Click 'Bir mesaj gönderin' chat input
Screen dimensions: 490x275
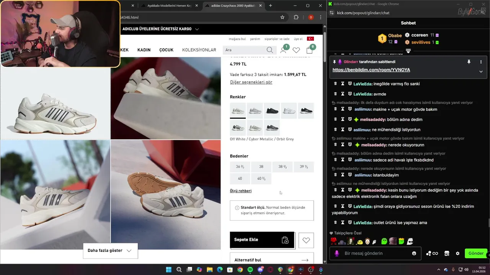[x=375, y=253]
